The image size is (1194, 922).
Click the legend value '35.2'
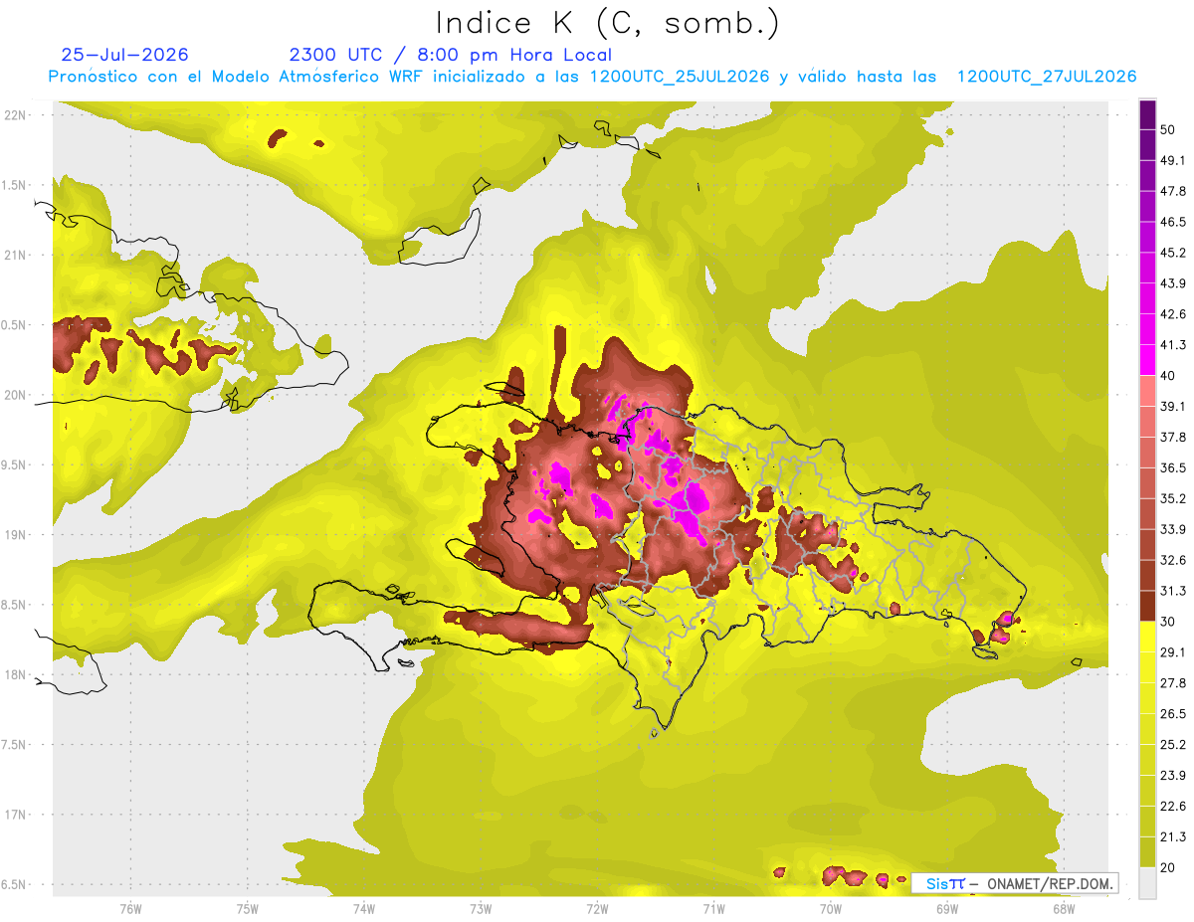tap(1173, 499)
